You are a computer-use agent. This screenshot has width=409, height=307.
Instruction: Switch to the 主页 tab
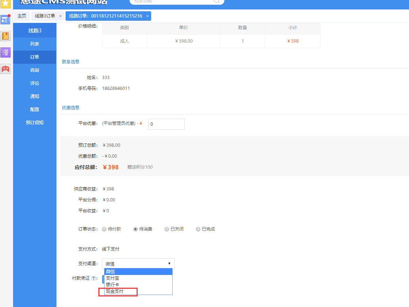pos(21,16)
